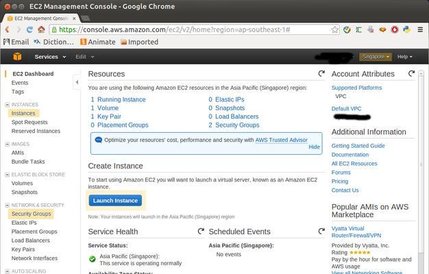
Task: Open the Singapore region dropdown
Action: [376, 57]
